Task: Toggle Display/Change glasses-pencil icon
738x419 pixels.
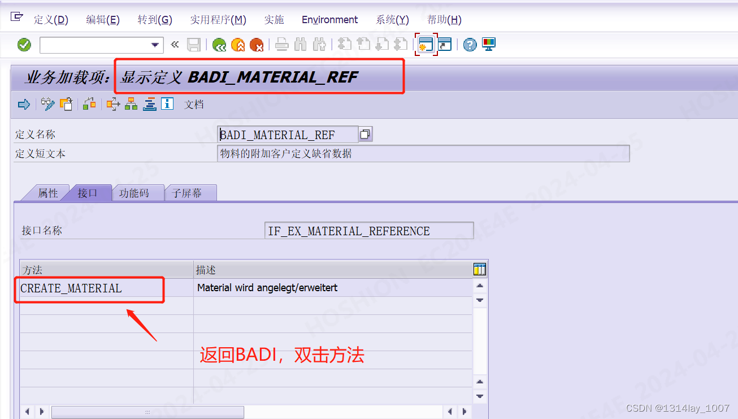Action: [x=48, y=104]
